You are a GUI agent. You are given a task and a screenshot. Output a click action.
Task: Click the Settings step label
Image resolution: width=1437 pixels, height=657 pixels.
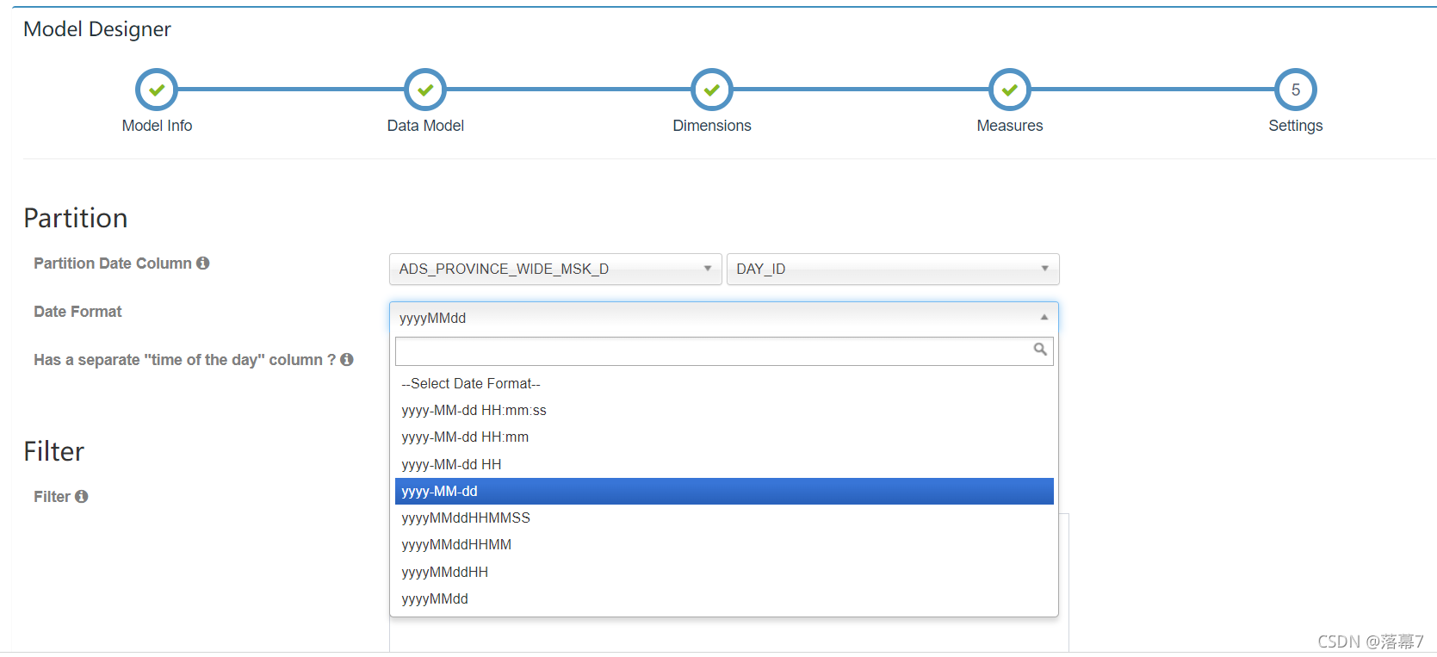click(1296, 126)
